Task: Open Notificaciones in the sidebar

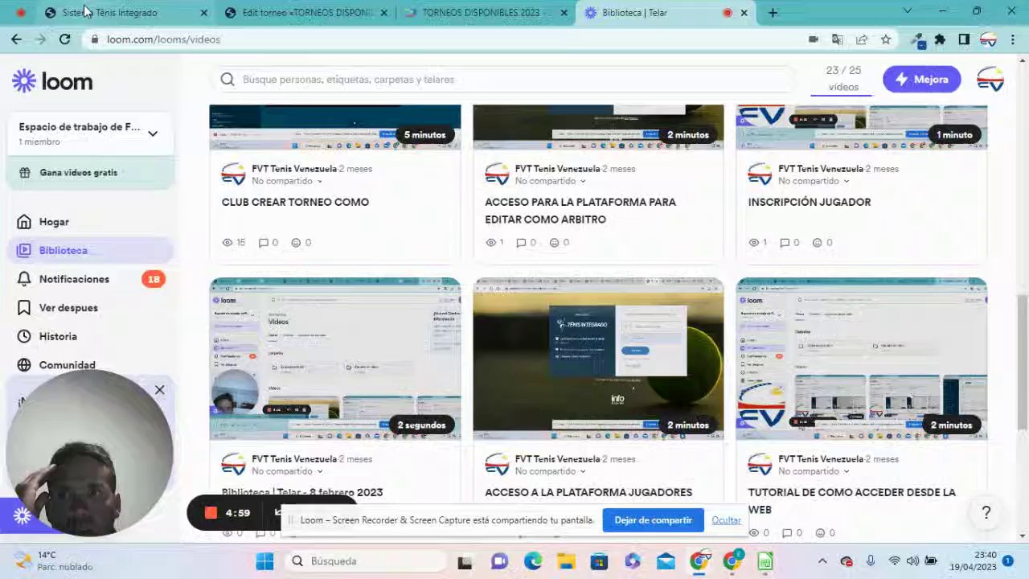Action: (74, 279)
